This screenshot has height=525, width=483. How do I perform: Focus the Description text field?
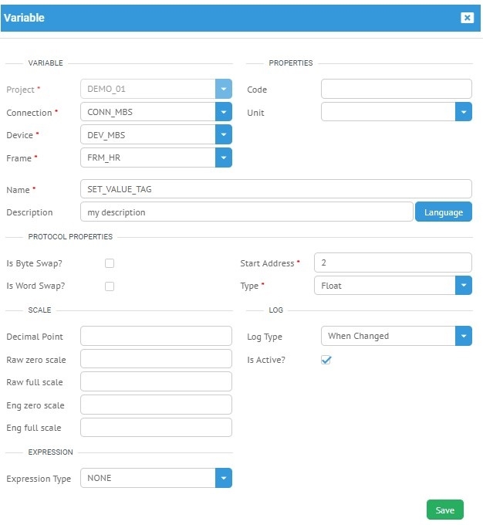point(247,212)
